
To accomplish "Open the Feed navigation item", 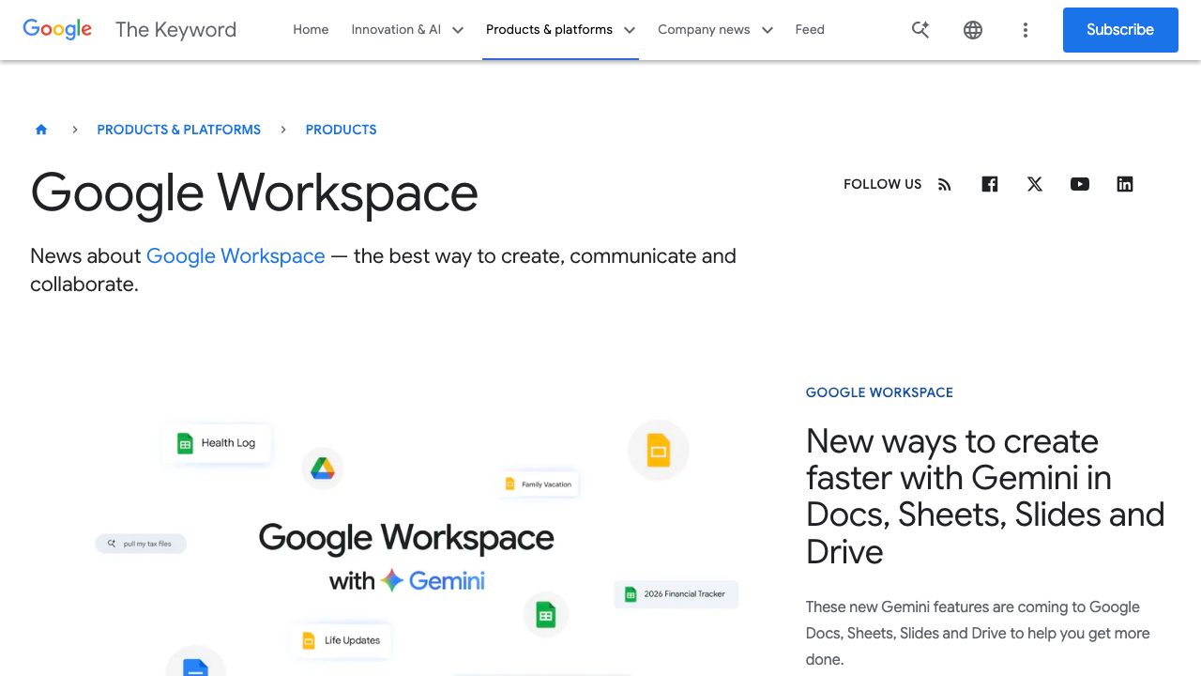I will click(809, 29).
